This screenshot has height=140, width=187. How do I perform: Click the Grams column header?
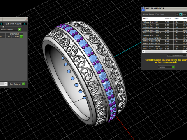coord(169,19)
